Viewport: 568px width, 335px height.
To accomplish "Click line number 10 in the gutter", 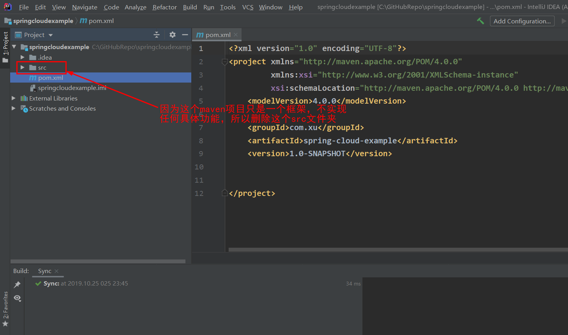I will tap(199, 167).
